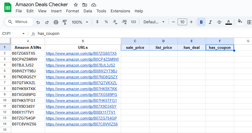
Task: Click the redo arrow icon
Action: [x=47, y=22]
